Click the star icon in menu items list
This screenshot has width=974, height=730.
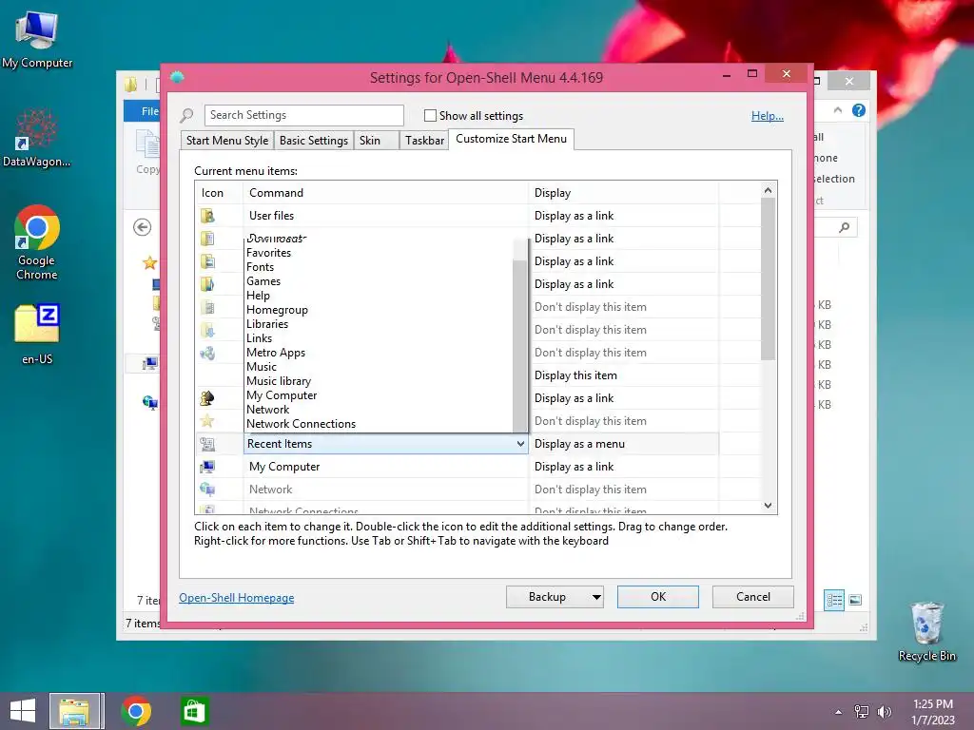pyautogui.click(x=207, y=421)
